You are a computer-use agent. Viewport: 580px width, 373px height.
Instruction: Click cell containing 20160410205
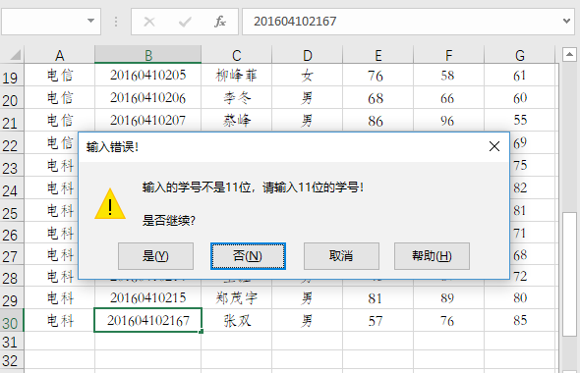(x=148, y=76)
